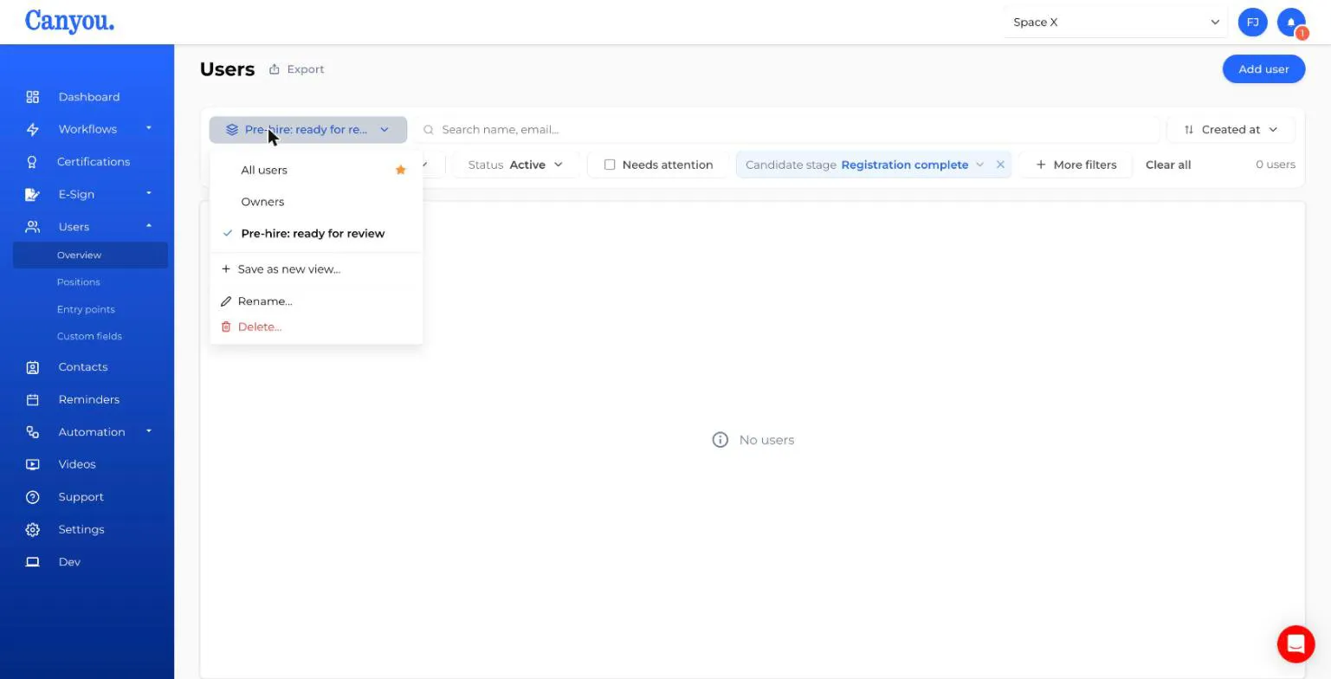Viewport: 1331px width, 679px height.
Task: Click the Rename pencil icon
Action: tap(226, 301)
